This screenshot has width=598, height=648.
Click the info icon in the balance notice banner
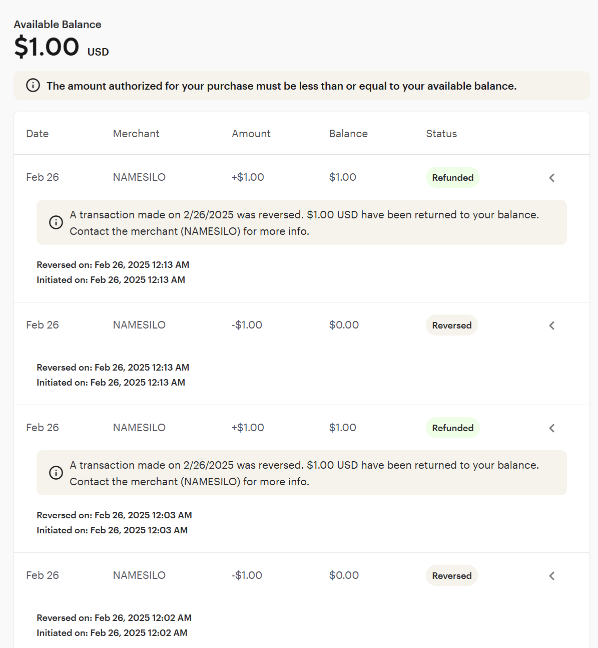[x=33, y=86]
